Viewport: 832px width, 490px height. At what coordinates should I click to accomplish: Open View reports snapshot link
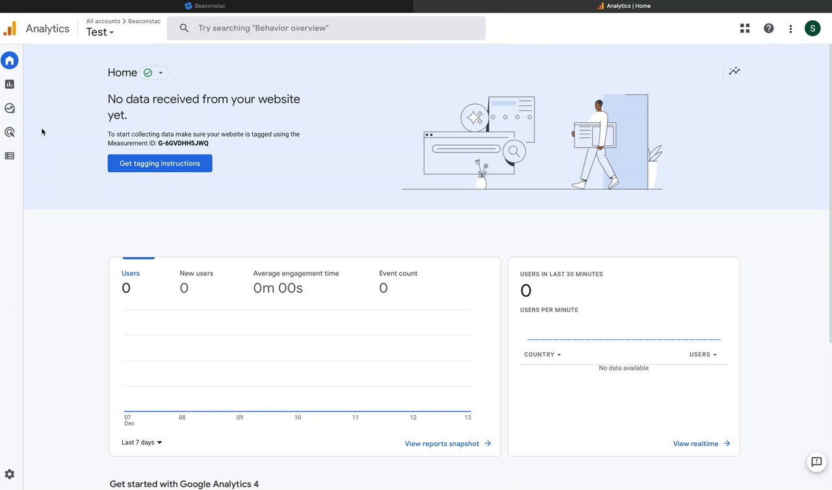(x=447, y=444)
